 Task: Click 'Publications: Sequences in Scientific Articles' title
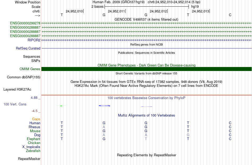click(x=146, y=53)
